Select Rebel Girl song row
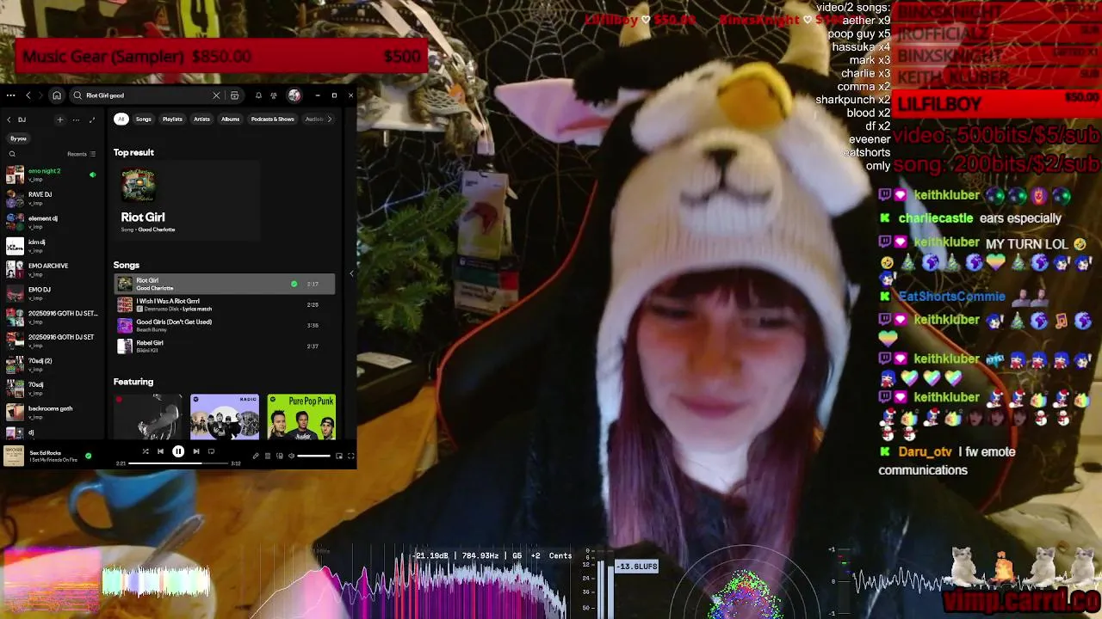Viewport: 1102px width, 619px height. (x=224, y=346)
